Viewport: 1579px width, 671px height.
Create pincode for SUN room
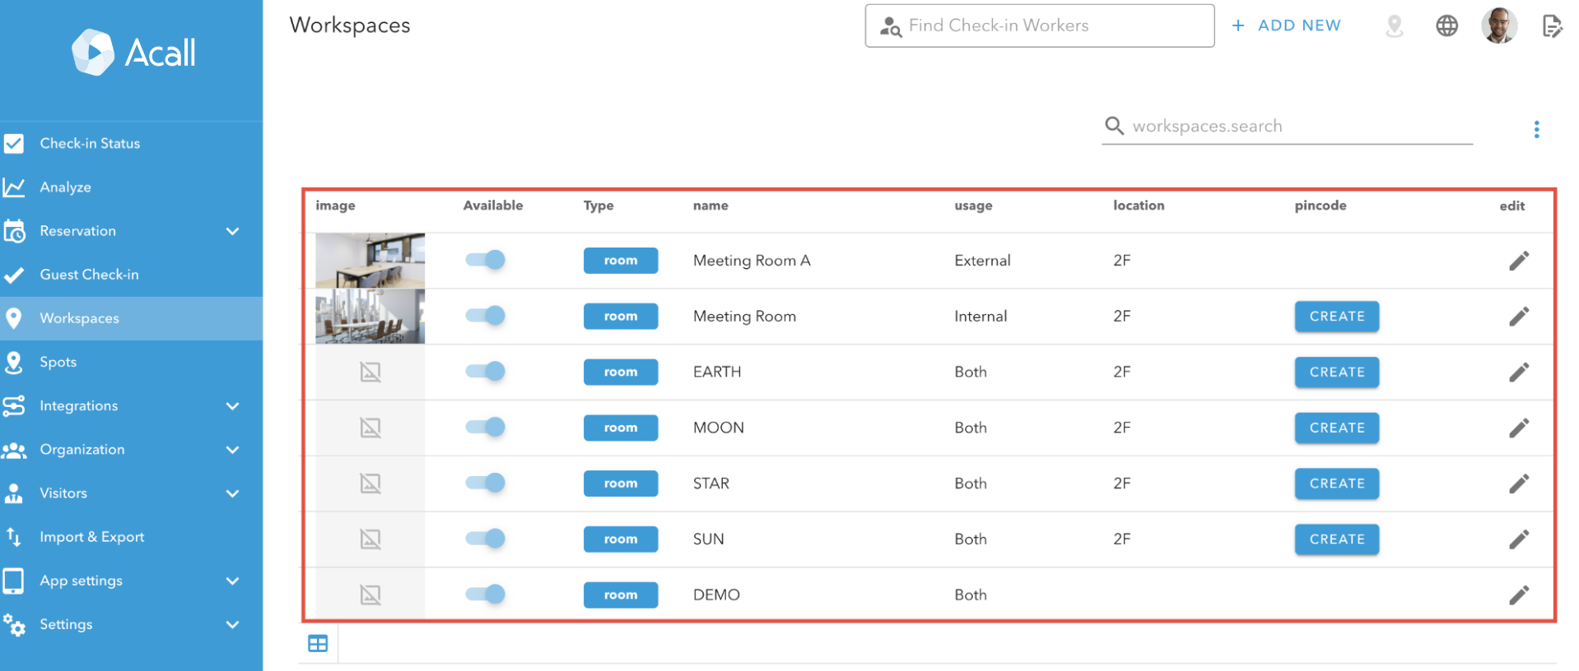[1337, 539]
